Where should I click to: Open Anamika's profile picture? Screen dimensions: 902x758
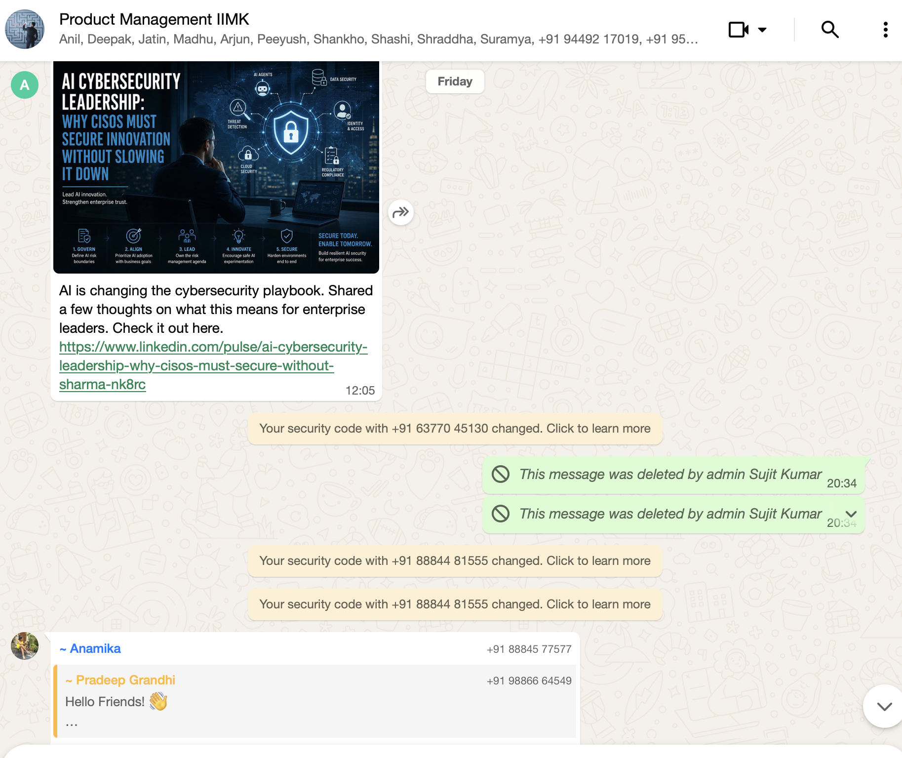point(25,646)
